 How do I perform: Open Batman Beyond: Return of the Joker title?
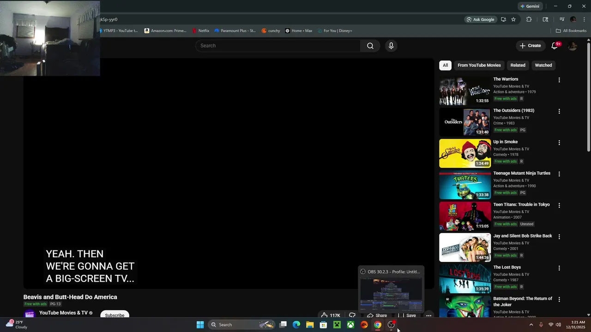click(523, 302)
